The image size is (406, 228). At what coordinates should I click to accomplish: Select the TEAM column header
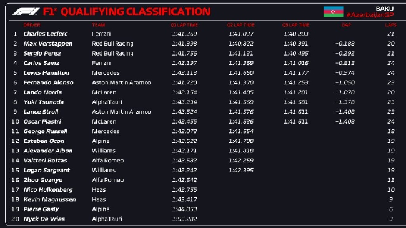click(x=99, y=25)
